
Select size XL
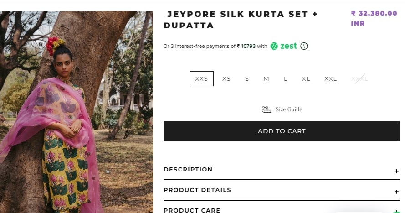306,78
